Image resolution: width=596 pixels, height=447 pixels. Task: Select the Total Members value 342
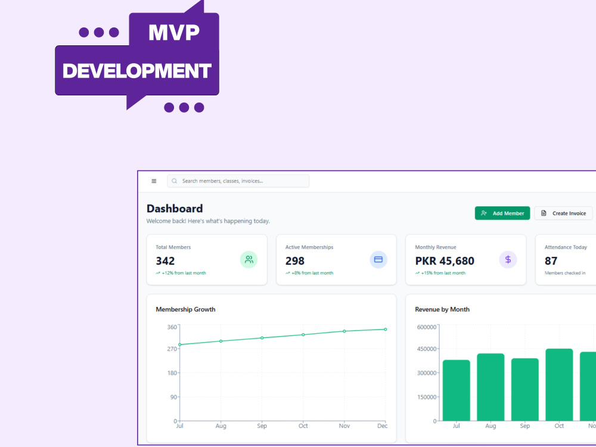(x=165, y=261)
